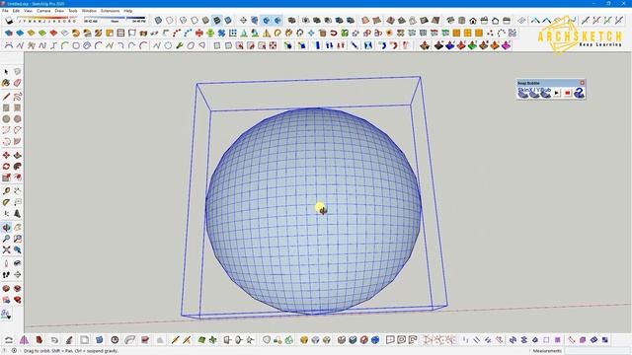Image resolution: width=632 pixels, height=355 pixels.
Task: Open the Window menu
Action: click(x=89, y=11)
